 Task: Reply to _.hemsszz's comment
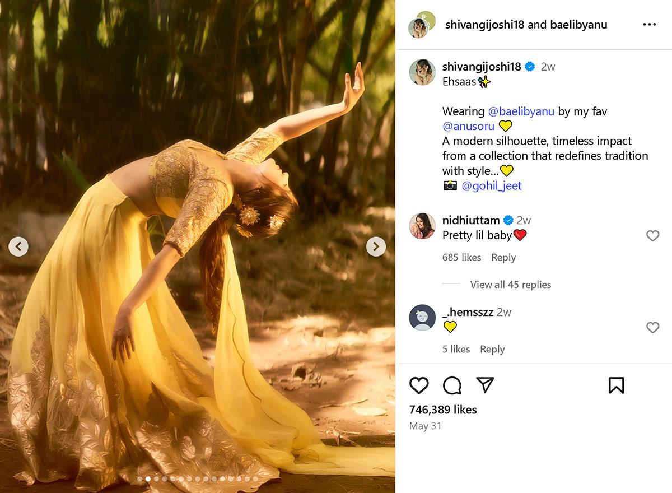click(x=492, y=349)
